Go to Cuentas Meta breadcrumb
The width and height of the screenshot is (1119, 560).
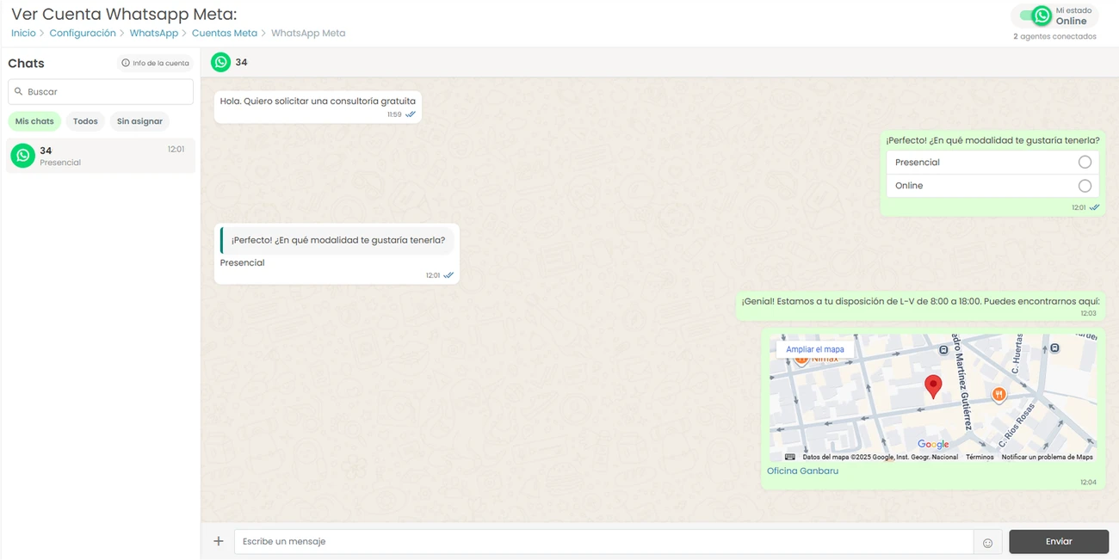[x=224, y=34]
